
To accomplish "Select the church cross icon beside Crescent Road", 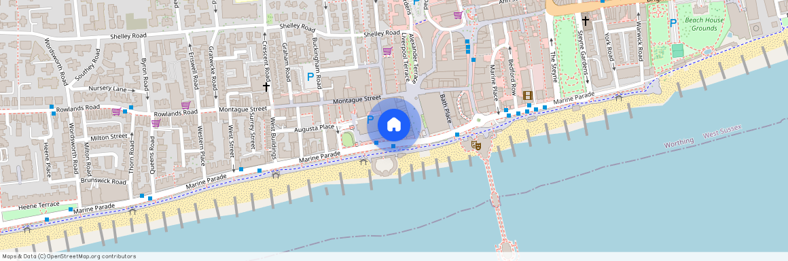I will coord(266,86).
